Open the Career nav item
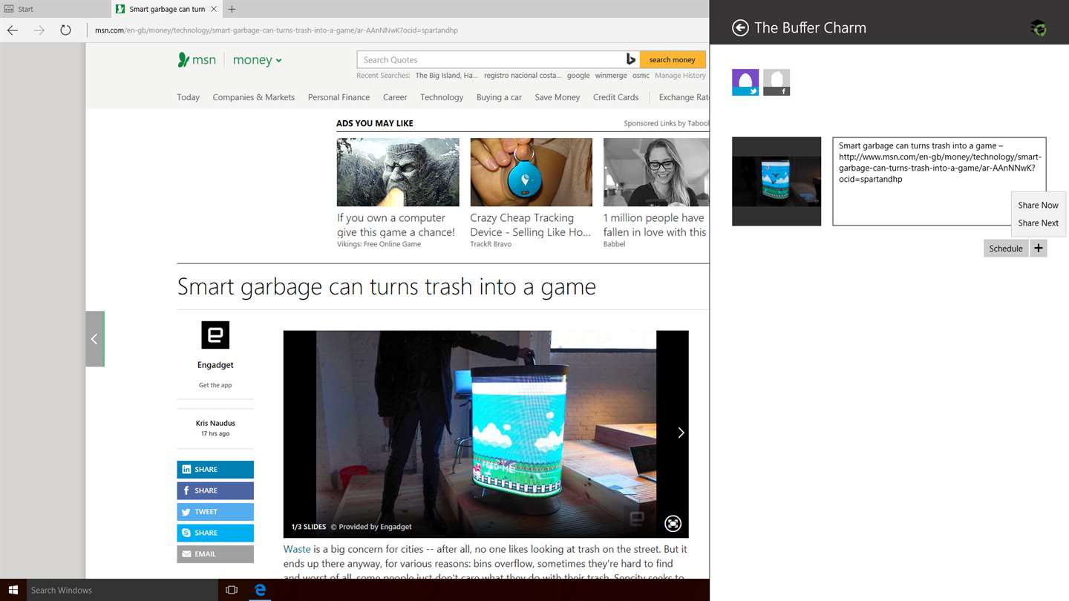 pyautogui.click(x=395, y=97)
